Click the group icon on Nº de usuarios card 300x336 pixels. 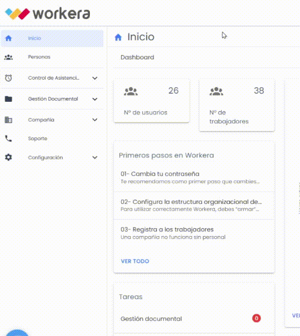(131, 92)
